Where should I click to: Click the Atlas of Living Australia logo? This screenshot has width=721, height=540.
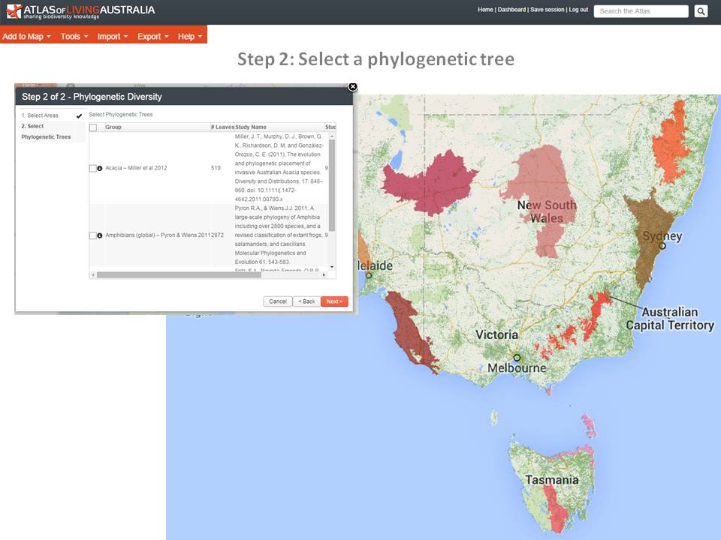[x=80, y=10]
